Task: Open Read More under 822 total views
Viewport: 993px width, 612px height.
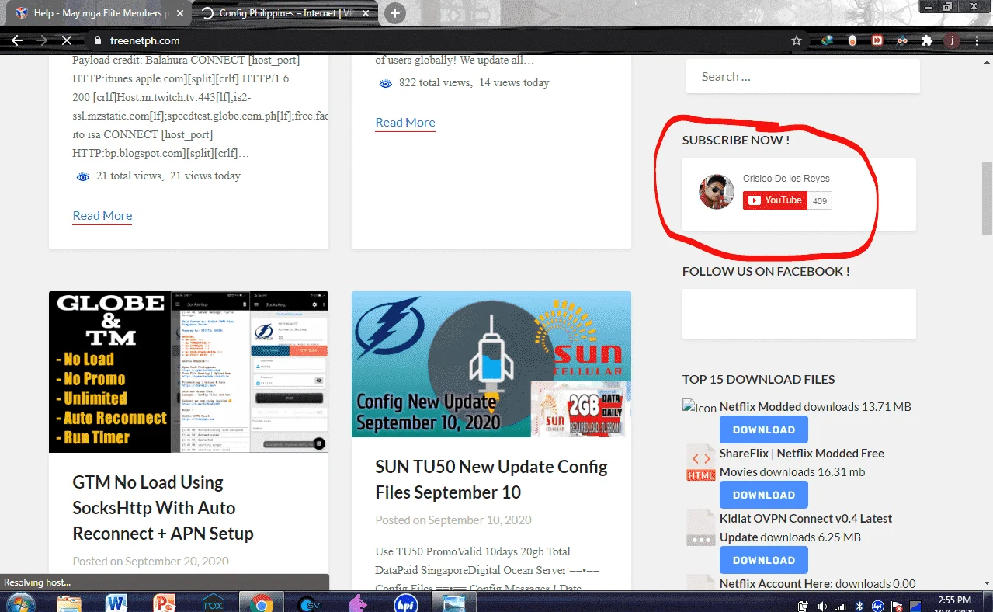Action: 405,123
